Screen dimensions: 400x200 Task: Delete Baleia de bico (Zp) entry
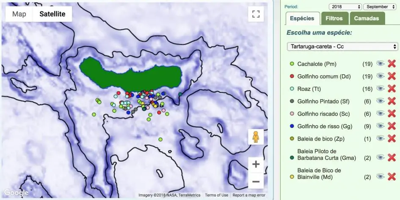392,138
